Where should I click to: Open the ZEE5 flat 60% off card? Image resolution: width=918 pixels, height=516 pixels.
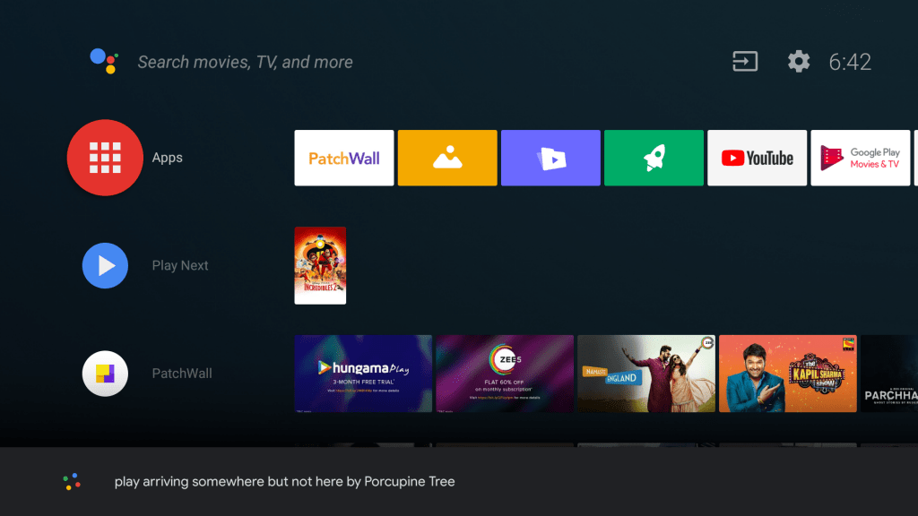505,374
